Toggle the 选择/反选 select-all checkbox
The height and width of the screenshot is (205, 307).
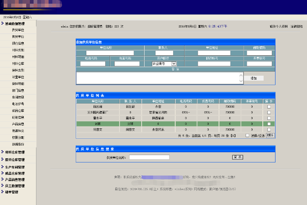tap(247, 135)
